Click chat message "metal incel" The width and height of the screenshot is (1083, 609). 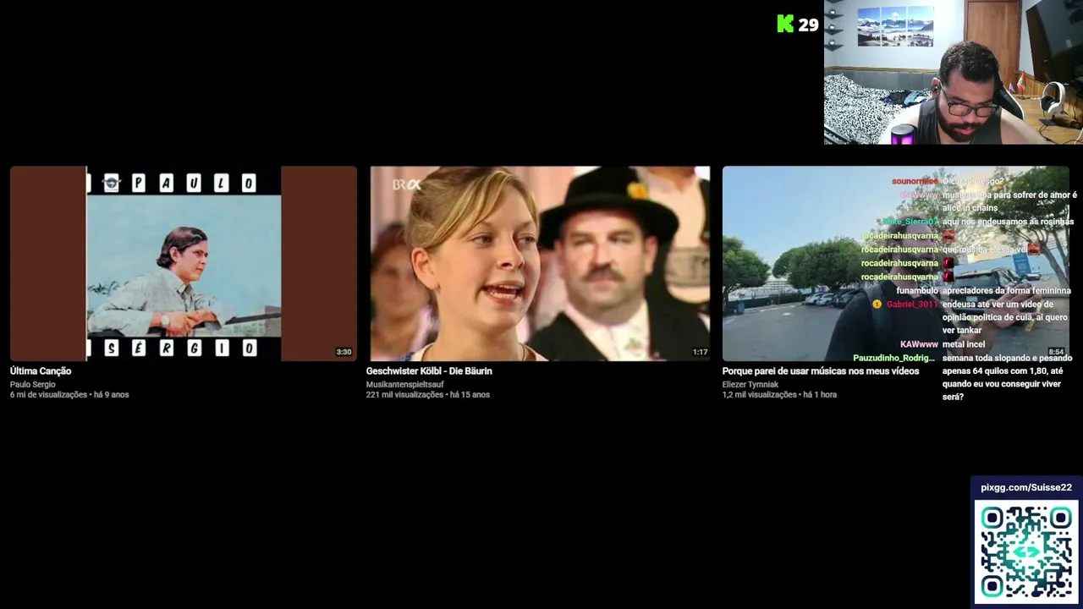[964, 345]
